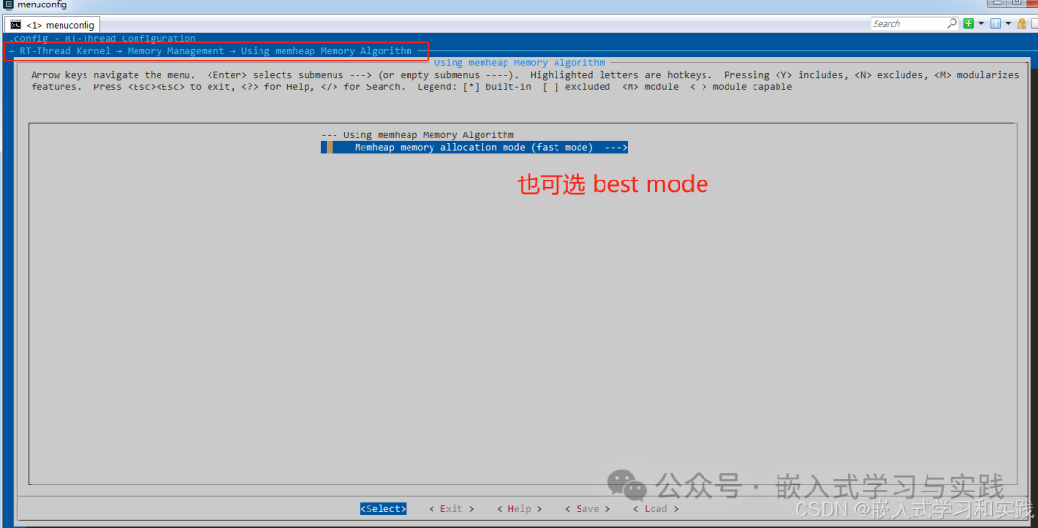Focus the Search input field
Image resolution: width=1038 pixels, height=528 pixels.
(x=908, y=24)
